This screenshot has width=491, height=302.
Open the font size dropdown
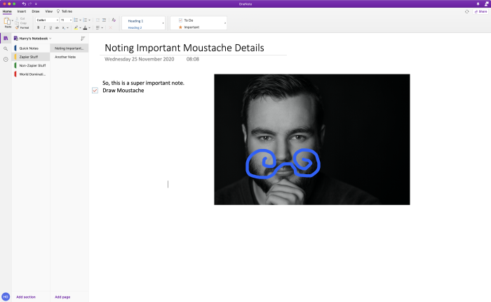(x=66, y=20)
